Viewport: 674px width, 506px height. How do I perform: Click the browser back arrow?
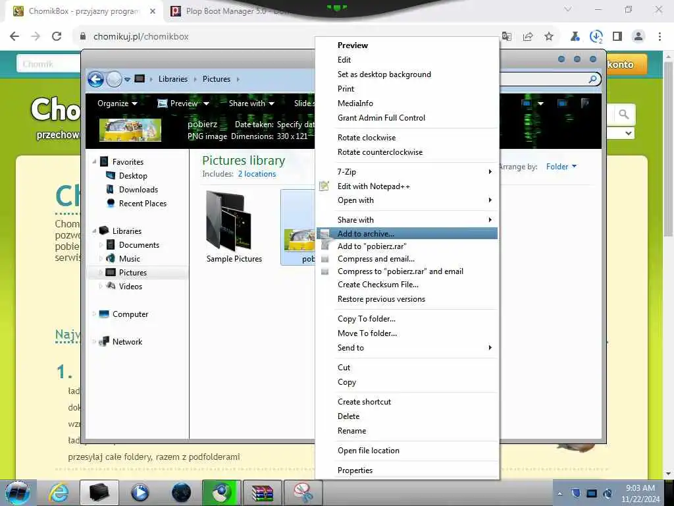tap(14, 37)
